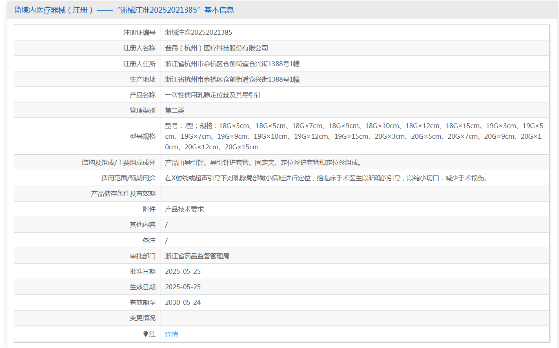
Task: Click the 注册人名称 label
Action: (139, 48)
